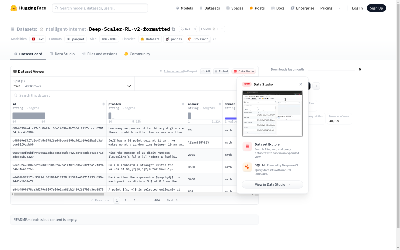Sort by the problem column
400x250 pixels.
coord(183,104)
